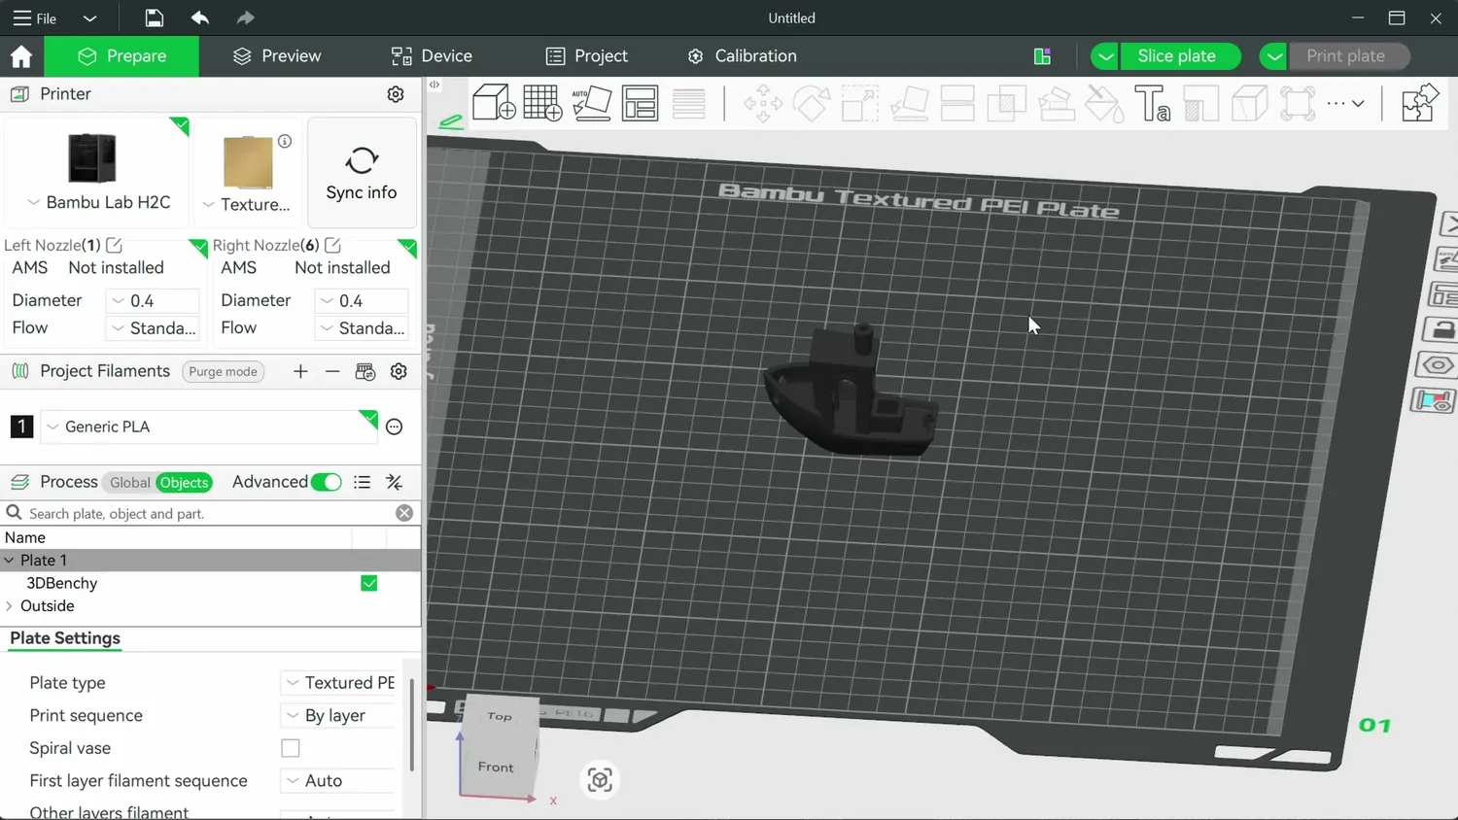Click the Variable layer height icon
Screen dimensions: 1458x820
(x=689, y=103)
